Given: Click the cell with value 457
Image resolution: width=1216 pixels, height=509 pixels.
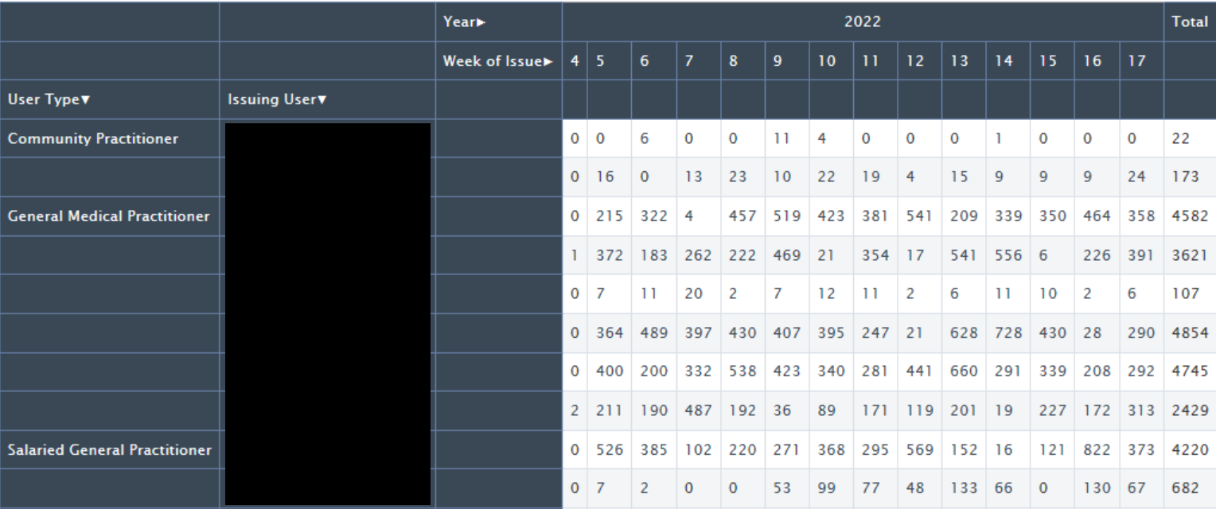Looking at the screenshot, I should coord(743,216).
